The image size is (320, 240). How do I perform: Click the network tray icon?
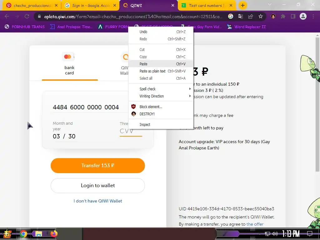[267, 234]
